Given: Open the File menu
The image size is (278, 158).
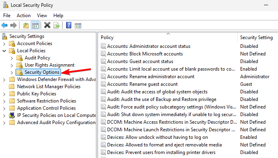Looking at the screenshot, I should point(7,16).
